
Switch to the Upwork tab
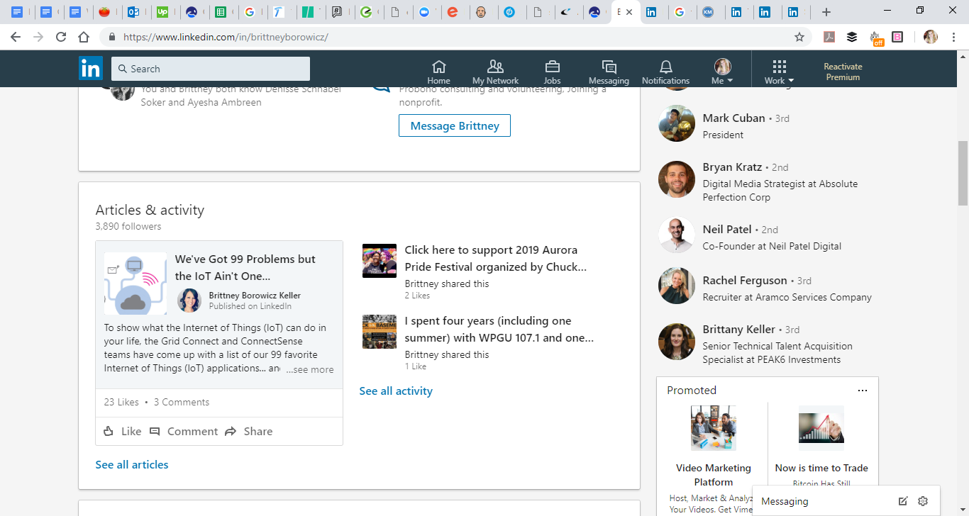click(x=162, y=12)
